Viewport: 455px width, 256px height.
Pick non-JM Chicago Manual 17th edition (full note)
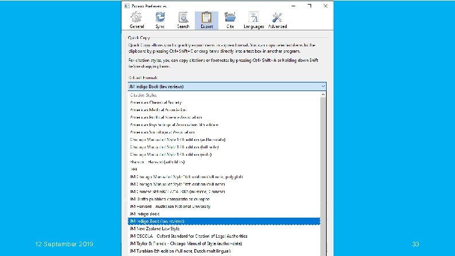coord(223,147)
